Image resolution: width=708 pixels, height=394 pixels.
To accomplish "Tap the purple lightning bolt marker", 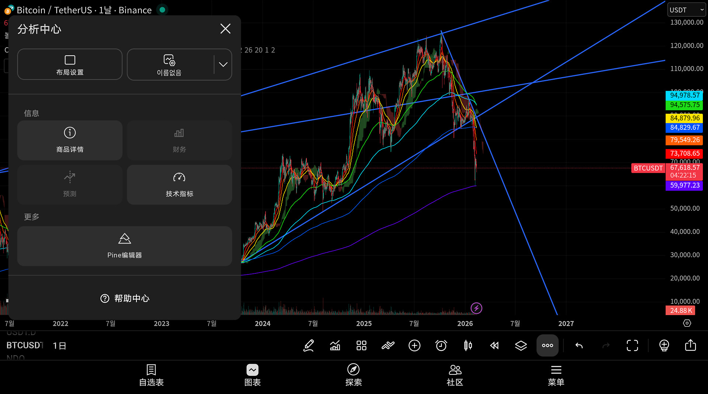I will [x=476, y=308].
